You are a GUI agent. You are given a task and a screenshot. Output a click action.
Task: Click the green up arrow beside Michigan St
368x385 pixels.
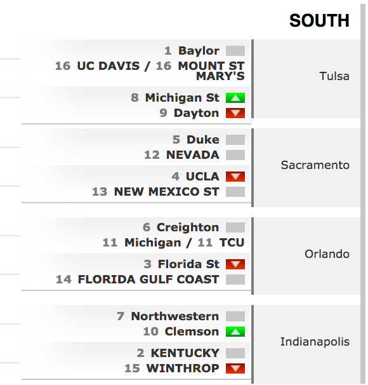pyautogui.click(x=235, y=98)
